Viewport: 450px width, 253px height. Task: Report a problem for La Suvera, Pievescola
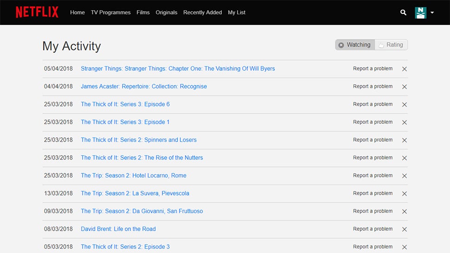373,193
